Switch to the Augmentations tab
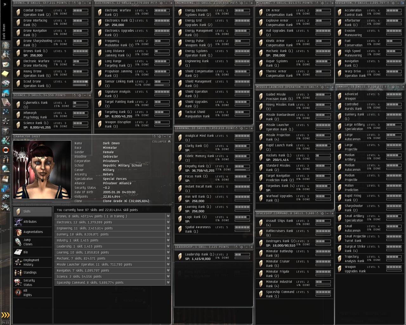The width and height of the screenshot is (406, 325). tap(32, 232)
